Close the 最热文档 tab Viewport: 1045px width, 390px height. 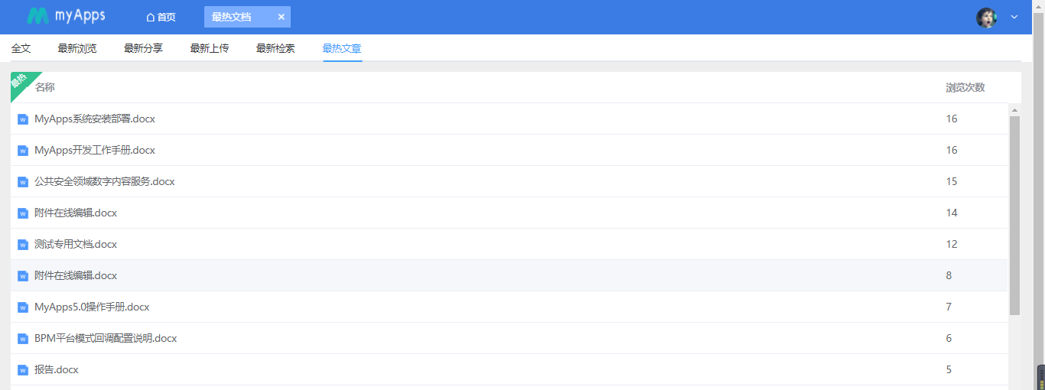[281, 17]
